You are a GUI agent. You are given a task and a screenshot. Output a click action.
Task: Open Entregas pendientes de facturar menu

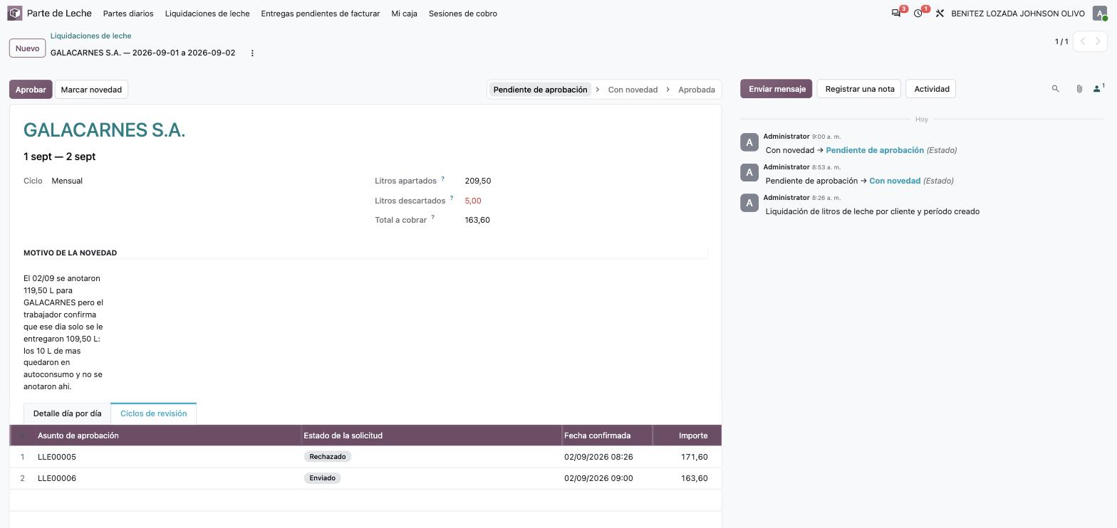[321, 14]
